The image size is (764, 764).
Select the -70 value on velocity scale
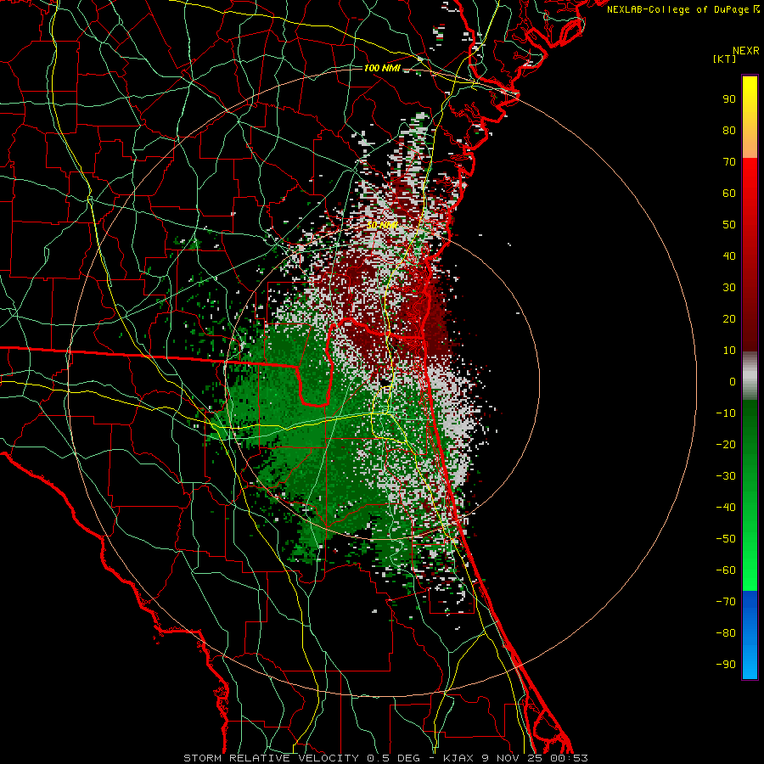point(726,602)
